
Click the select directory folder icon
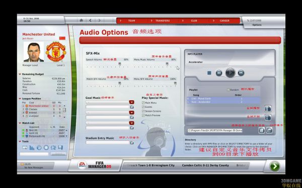pos(261,130)
